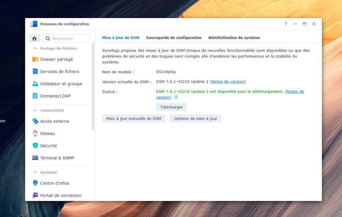Open current version Notes de version link
The image size is (342, 217).
pyautogui.click(x=228, y=82)
